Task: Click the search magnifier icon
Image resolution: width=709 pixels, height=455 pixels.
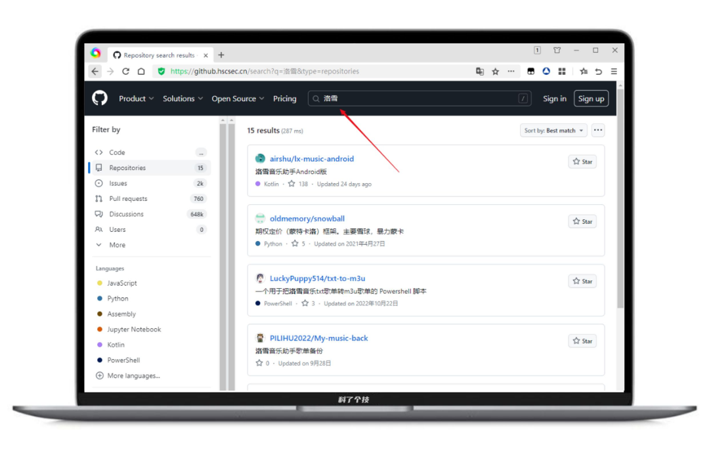Action: [x=316, y=98]
